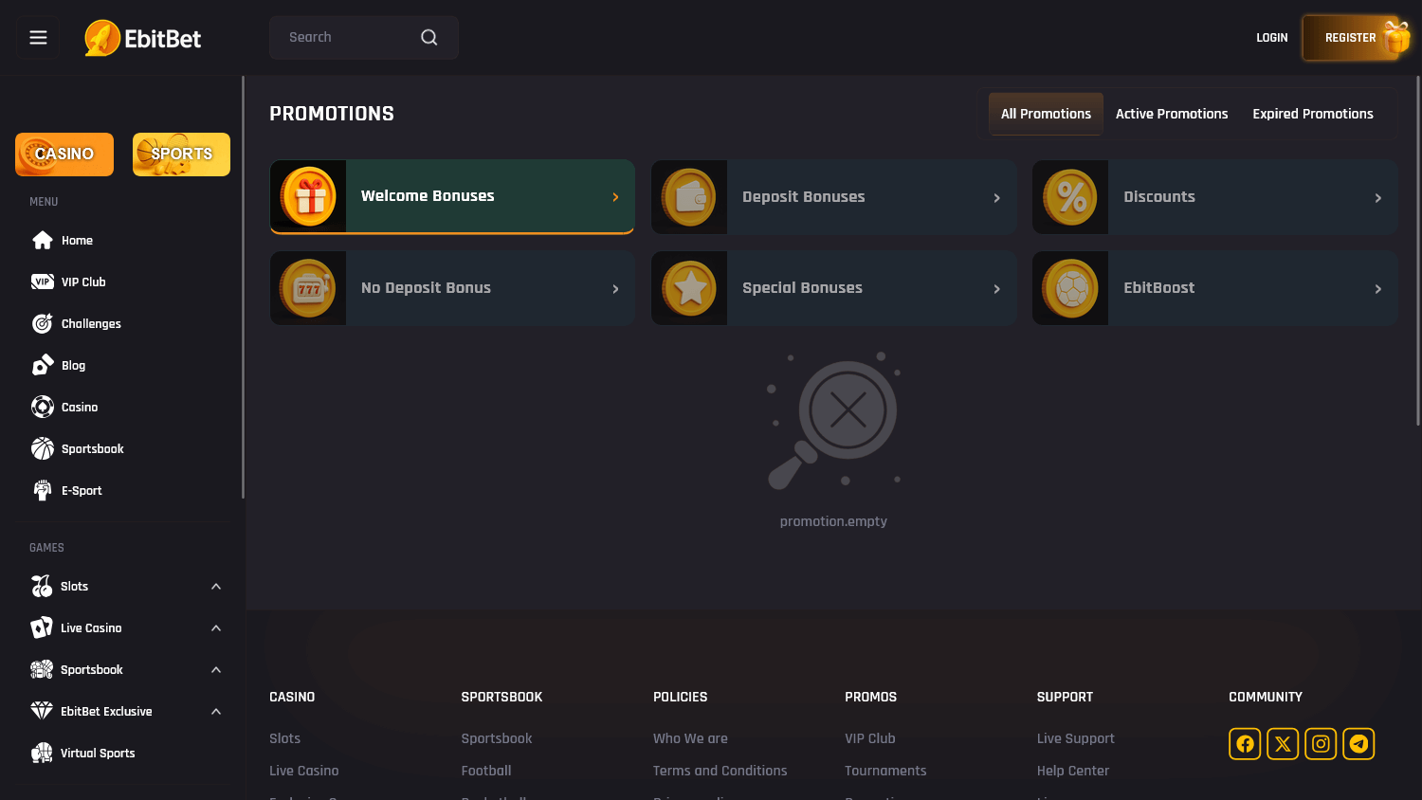This screenshot has width=1422, height=800.
Task: Open the Facebook community icon
Action: [x=1245, y=744]
